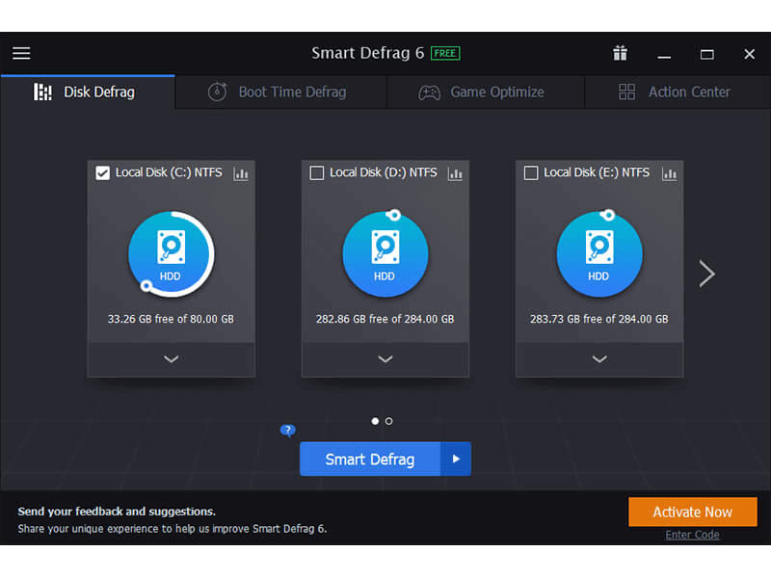771x578 pixels.
Task: Expand details for Local Disk (C:)
Action: tap(171, 358)
